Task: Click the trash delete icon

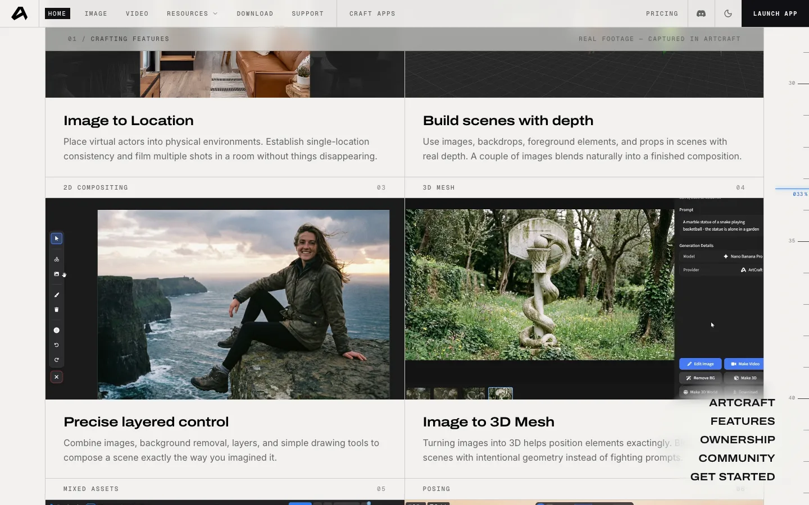Action: tap(57, 310)
